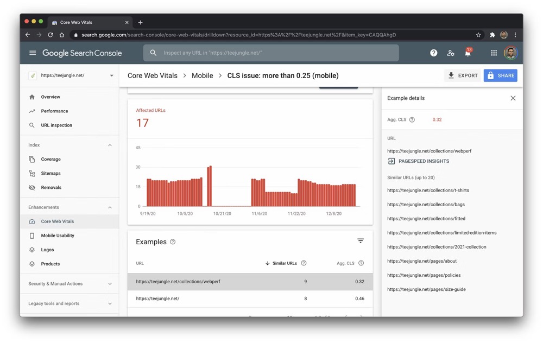Click similar URL pages/about
Viewport: 543px width, 343px height.
click(x=422, y=261)
